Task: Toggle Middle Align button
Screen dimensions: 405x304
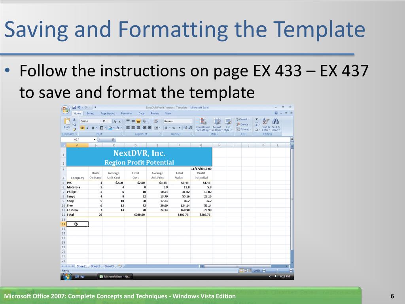Action: tap(133, 121)
